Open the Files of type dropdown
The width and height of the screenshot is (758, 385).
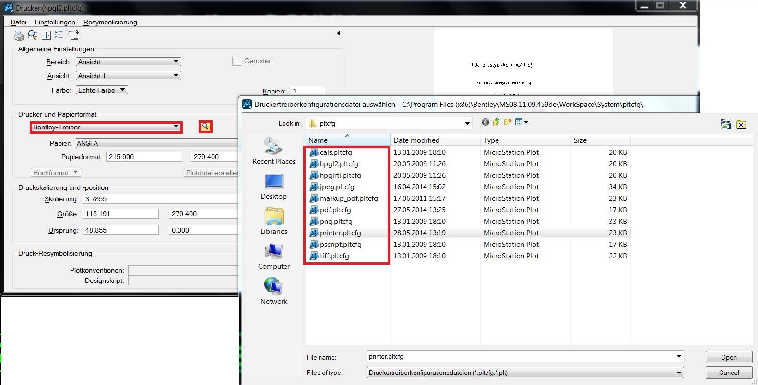pos(525,373)
